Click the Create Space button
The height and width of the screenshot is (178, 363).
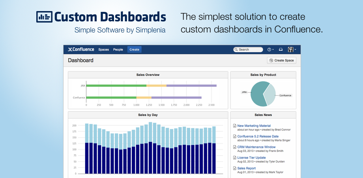pos(281,60)
